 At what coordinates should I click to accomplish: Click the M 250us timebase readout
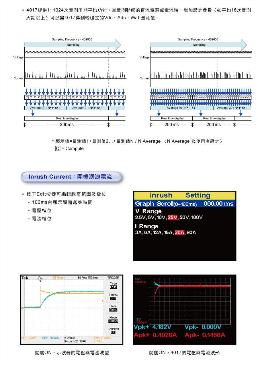coord(69,338)
